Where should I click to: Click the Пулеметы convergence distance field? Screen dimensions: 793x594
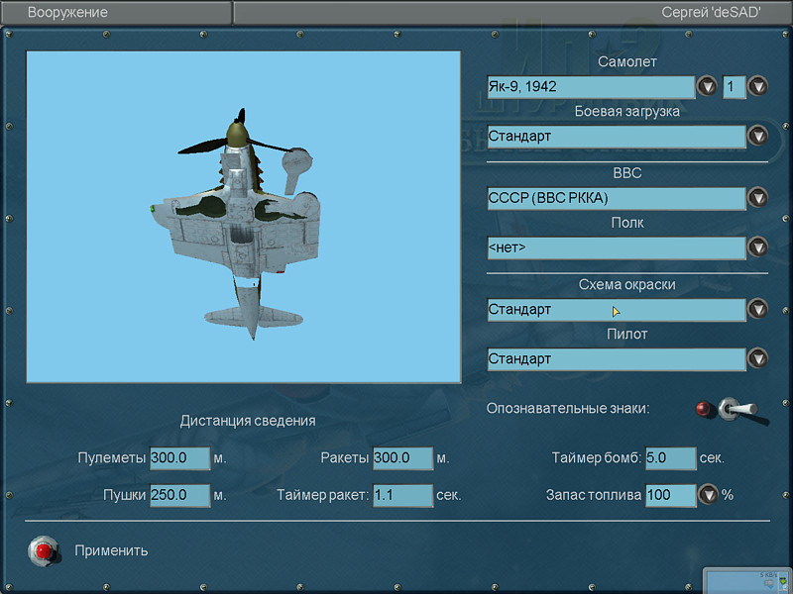179,458
